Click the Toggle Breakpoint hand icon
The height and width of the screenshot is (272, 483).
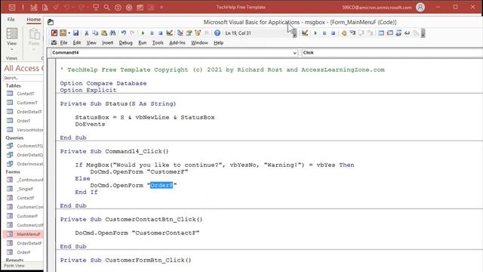click(x=344, y=33)
